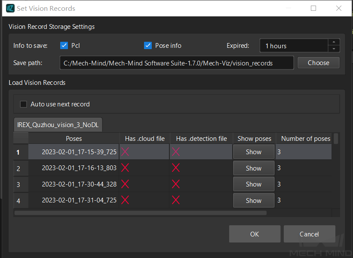Open the IREX_Quzhou_vision_3_NoDL tab

[x=58, y=125]
